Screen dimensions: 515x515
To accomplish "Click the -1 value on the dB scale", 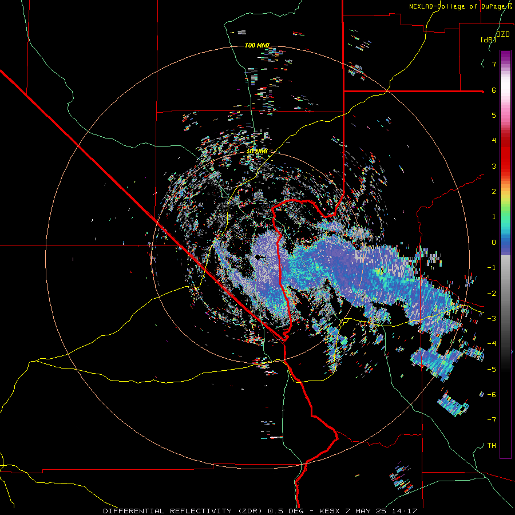I will click(x=492, y=268).
